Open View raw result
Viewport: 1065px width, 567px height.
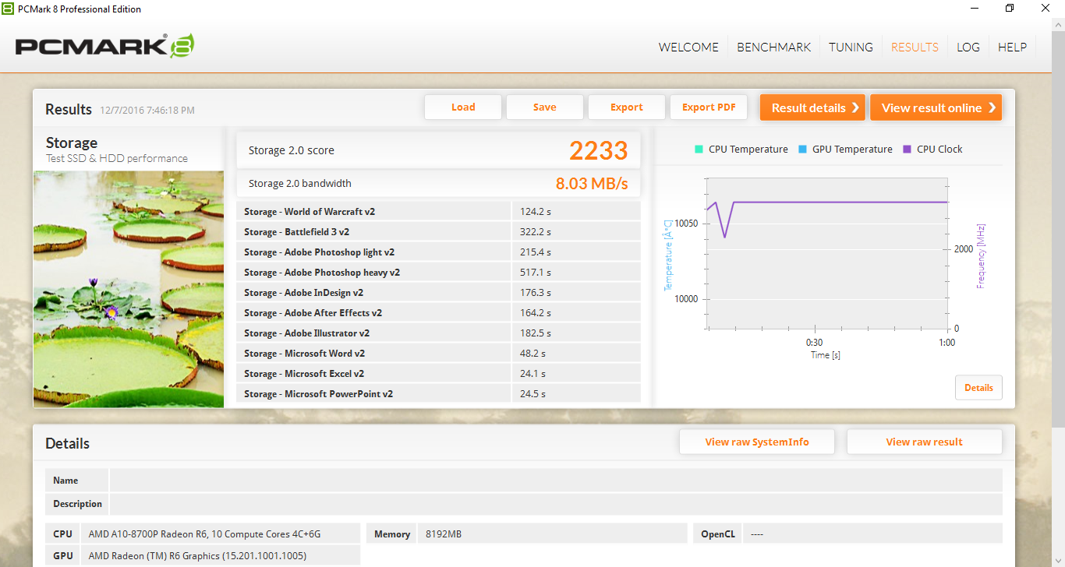tap(924, 442)
